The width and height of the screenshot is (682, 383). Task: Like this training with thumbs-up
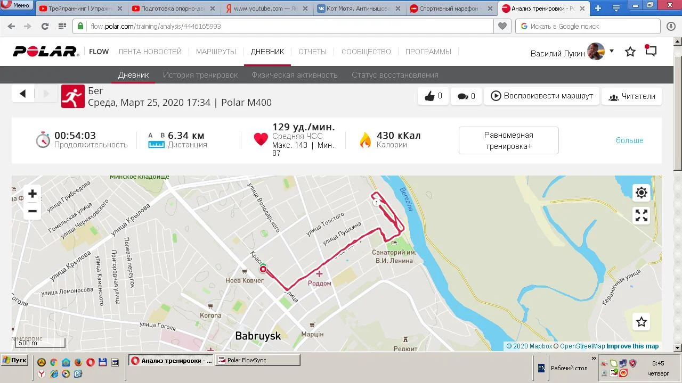[433, 96]
